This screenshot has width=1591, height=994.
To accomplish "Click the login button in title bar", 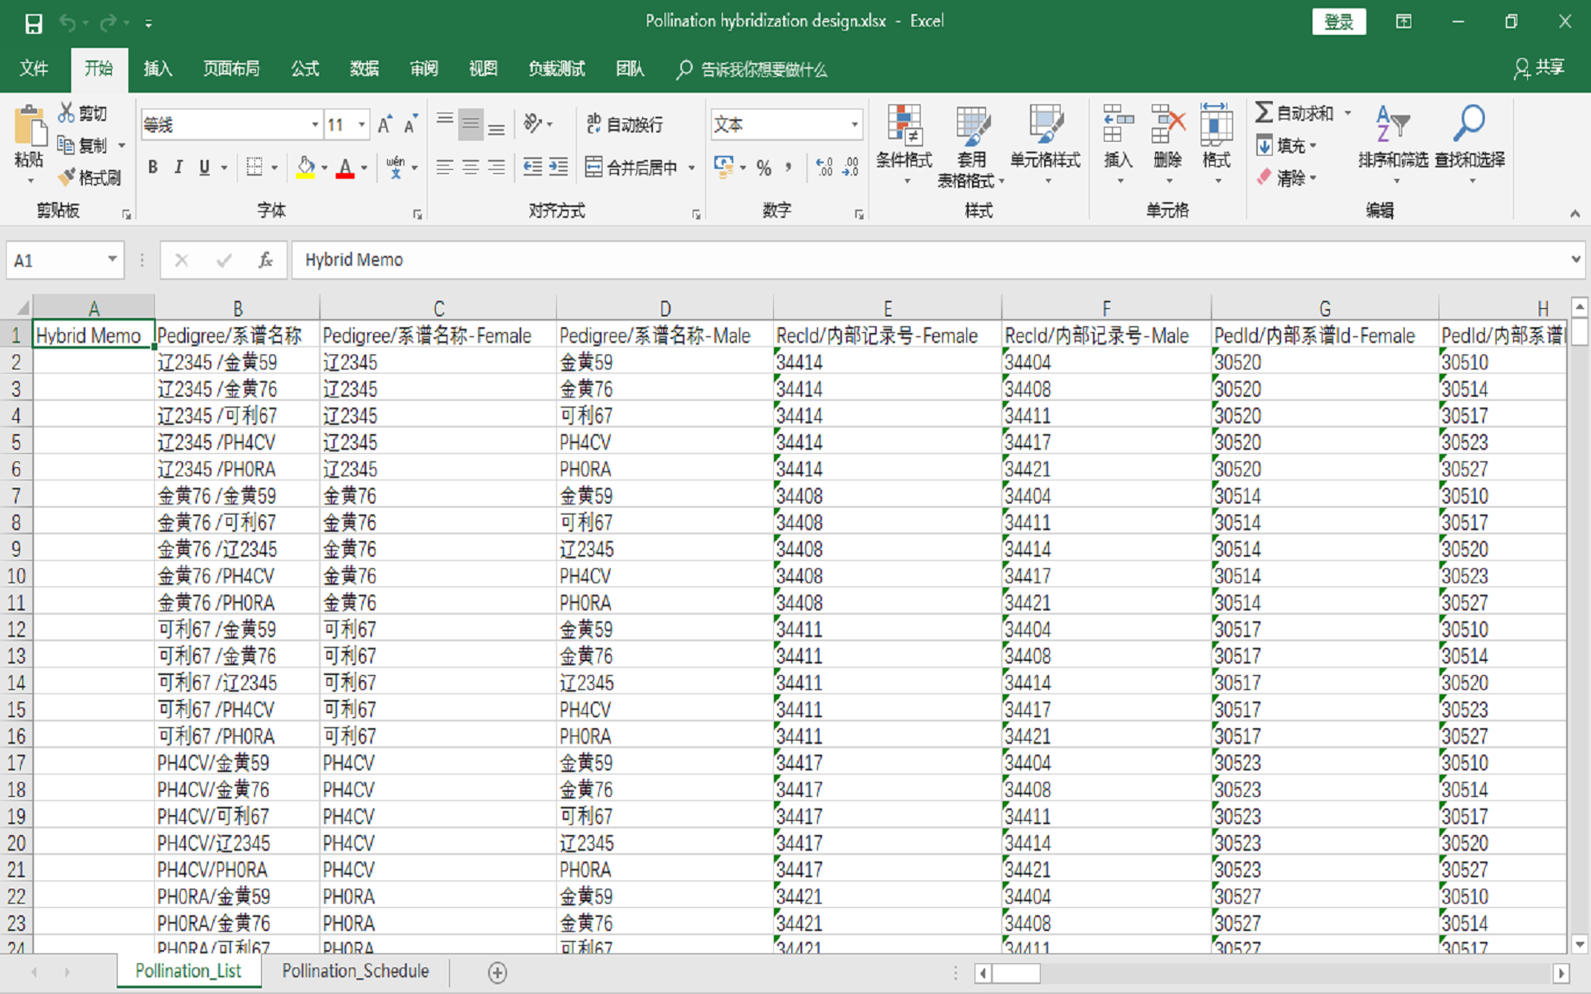I will coord(1339,22).
